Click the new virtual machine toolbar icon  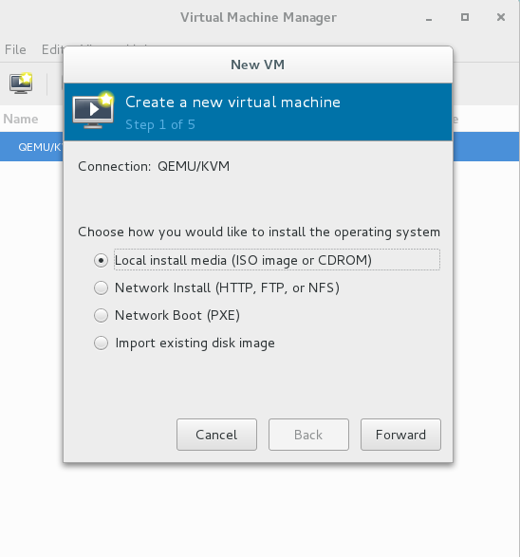21,84
